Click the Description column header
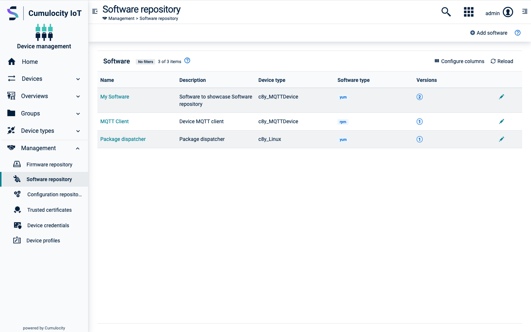The width and height of the screenshot is (531, 332). (x=192, y=80)
